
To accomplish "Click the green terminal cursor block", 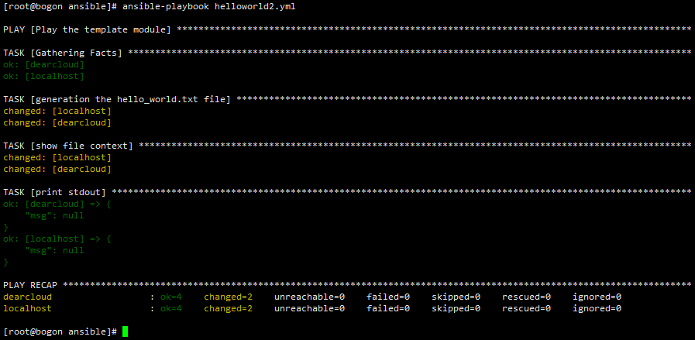I will click(x=125, y=331).
